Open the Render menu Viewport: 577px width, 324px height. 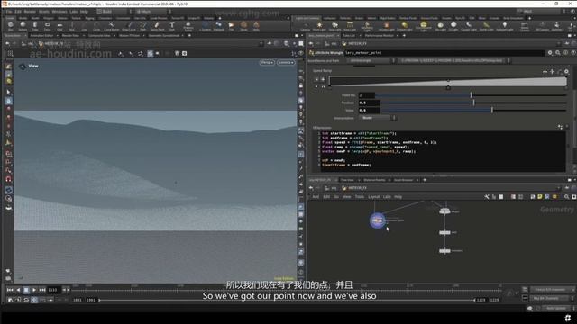tap(30, 12)
